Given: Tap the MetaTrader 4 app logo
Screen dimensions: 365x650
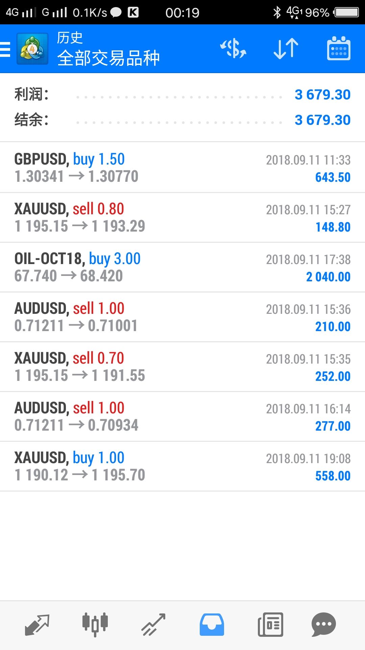Looking at the screenshot, I should pyautogui.click(x=32, y=49).
